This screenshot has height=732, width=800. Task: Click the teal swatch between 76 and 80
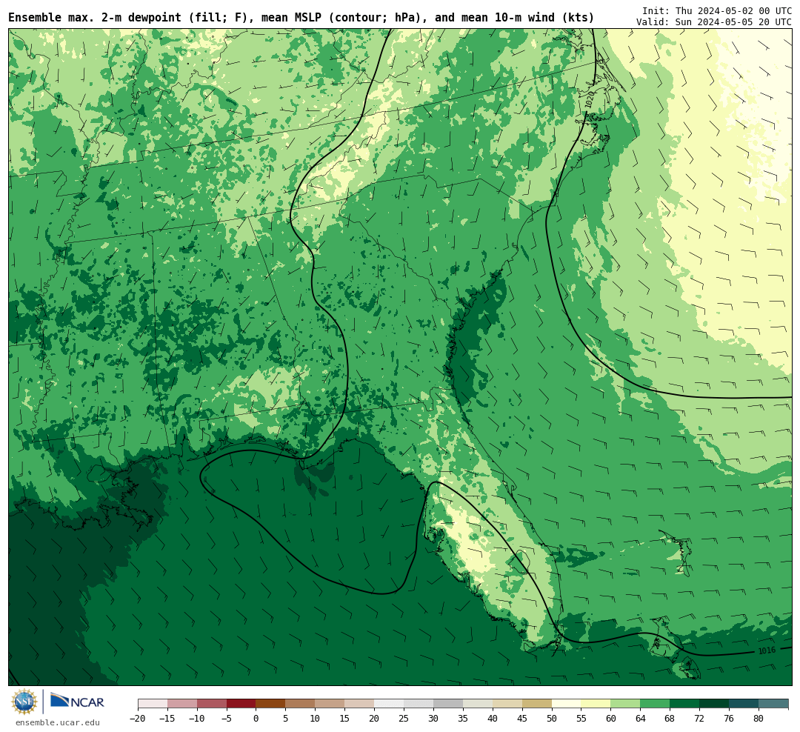click(744, 704)
